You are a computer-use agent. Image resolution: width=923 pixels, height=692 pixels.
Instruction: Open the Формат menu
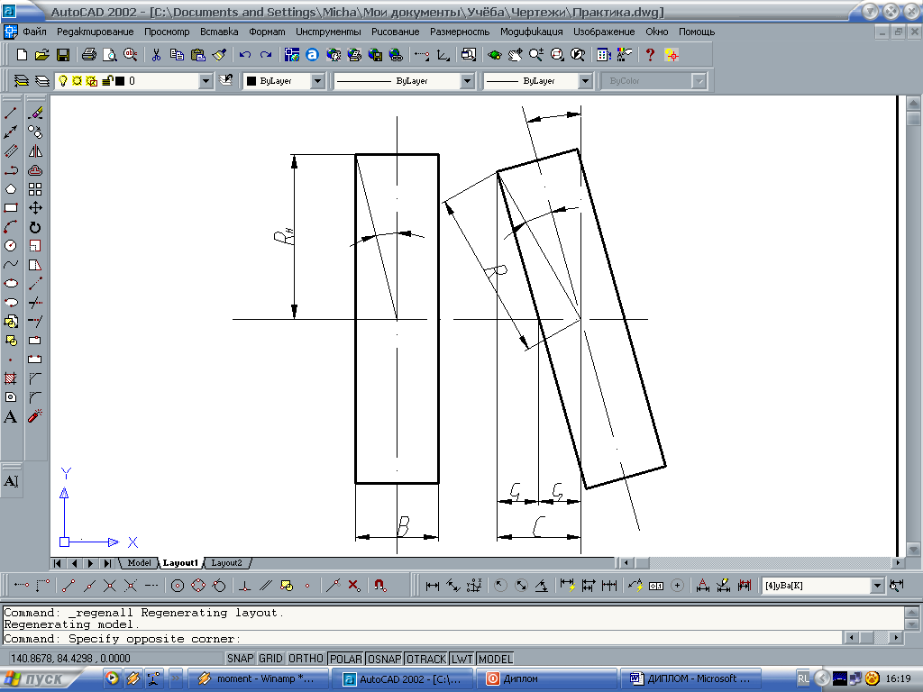(267, 32)
